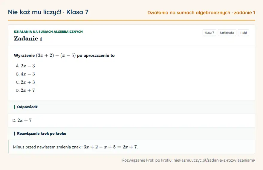Screen dimensions: 263x170
Task: Click the 'klasa 7' tag
Action: pos(209,33)
